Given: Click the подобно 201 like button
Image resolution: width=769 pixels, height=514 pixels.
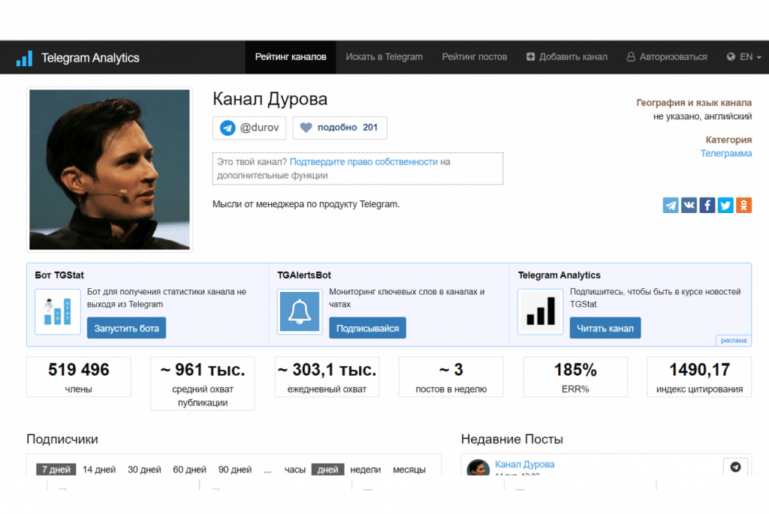Looking at the screenshot, I should (340, 128).
